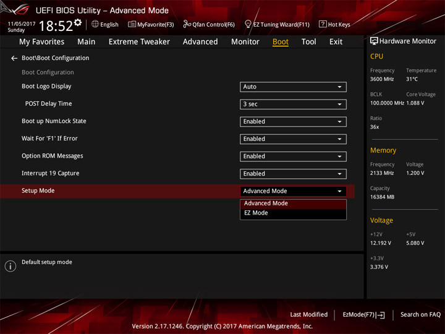This screenshot has width=445, height=334.
Task: Click the 2133 MHz memory frequency value
Action: (x=382, y=173)
